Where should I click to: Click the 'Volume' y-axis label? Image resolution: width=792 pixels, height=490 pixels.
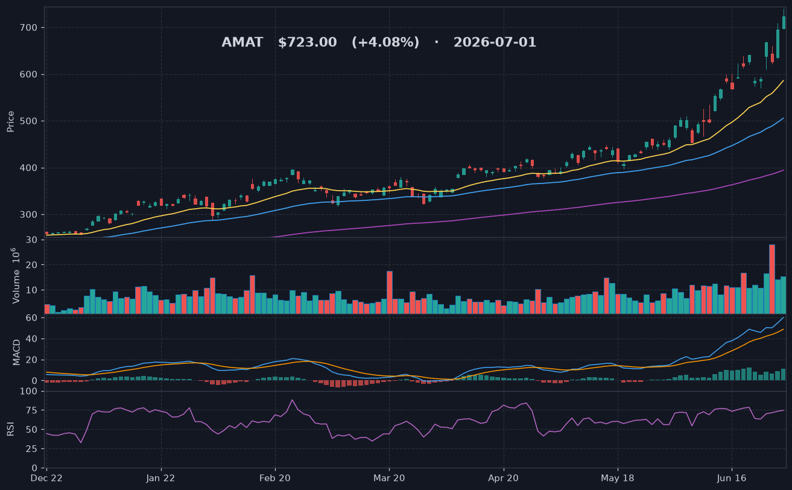[x=16, y=276]
